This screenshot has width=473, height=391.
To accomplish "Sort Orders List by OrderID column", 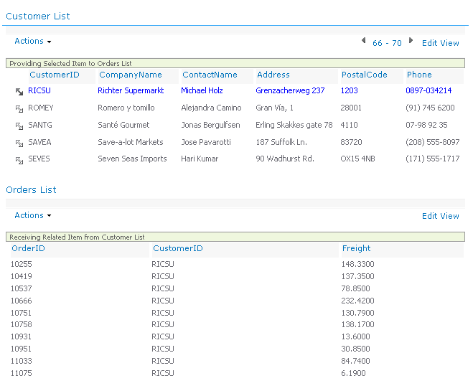I will pyautogui.click(x=29, y=248).
